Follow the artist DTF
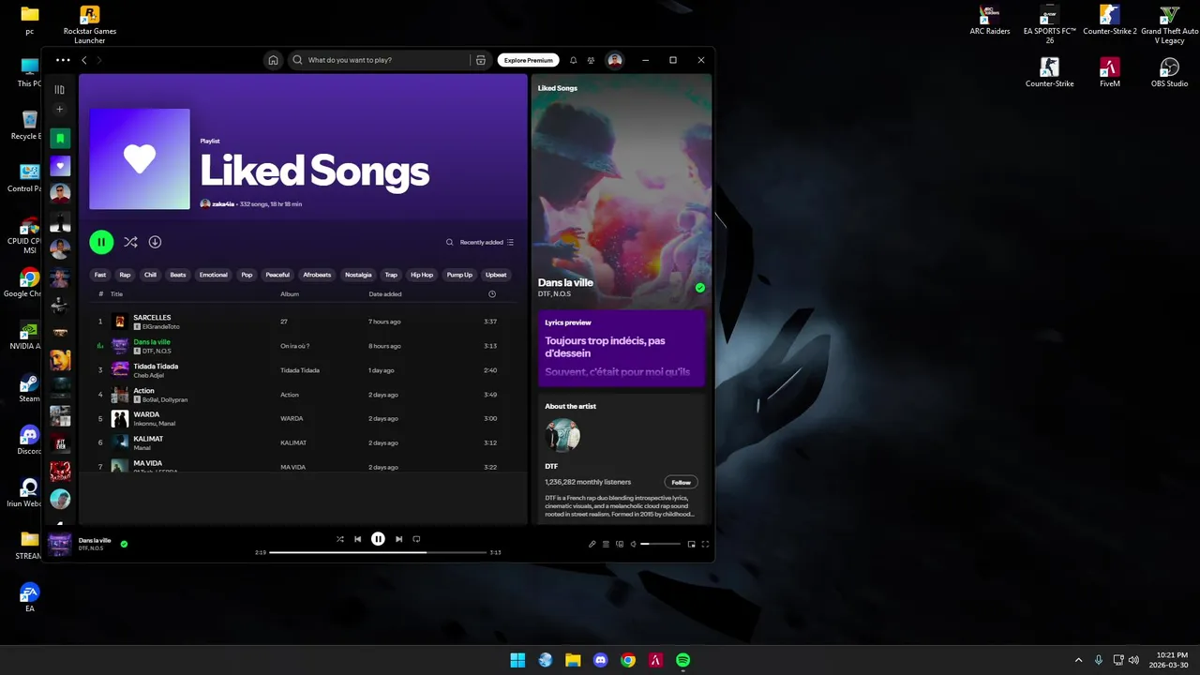Viewport: 1200px width, 675px height. click(x=681, y=483)
